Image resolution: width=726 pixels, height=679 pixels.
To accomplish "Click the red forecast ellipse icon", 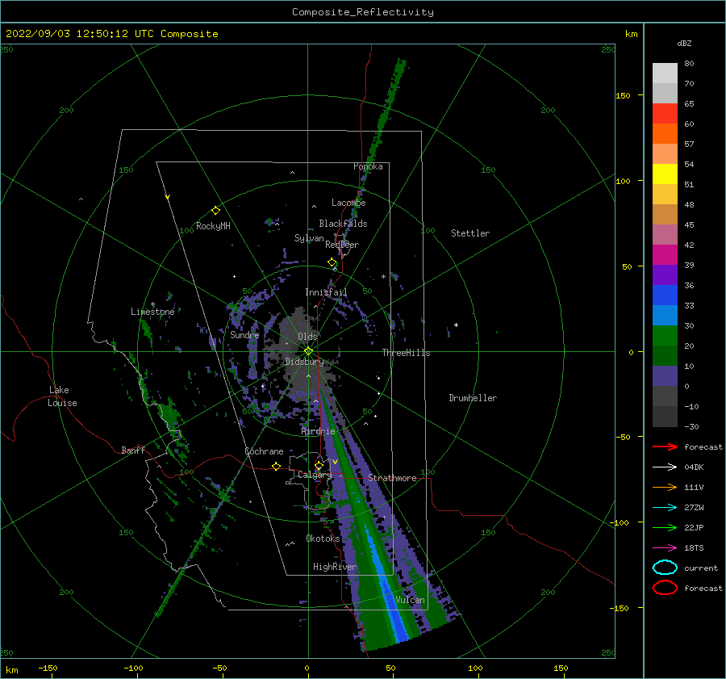I will coord(665,588).
